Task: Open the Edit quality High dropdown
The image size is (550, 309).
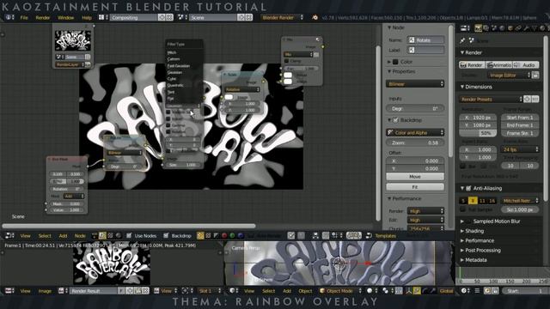Action: [425, 220]
